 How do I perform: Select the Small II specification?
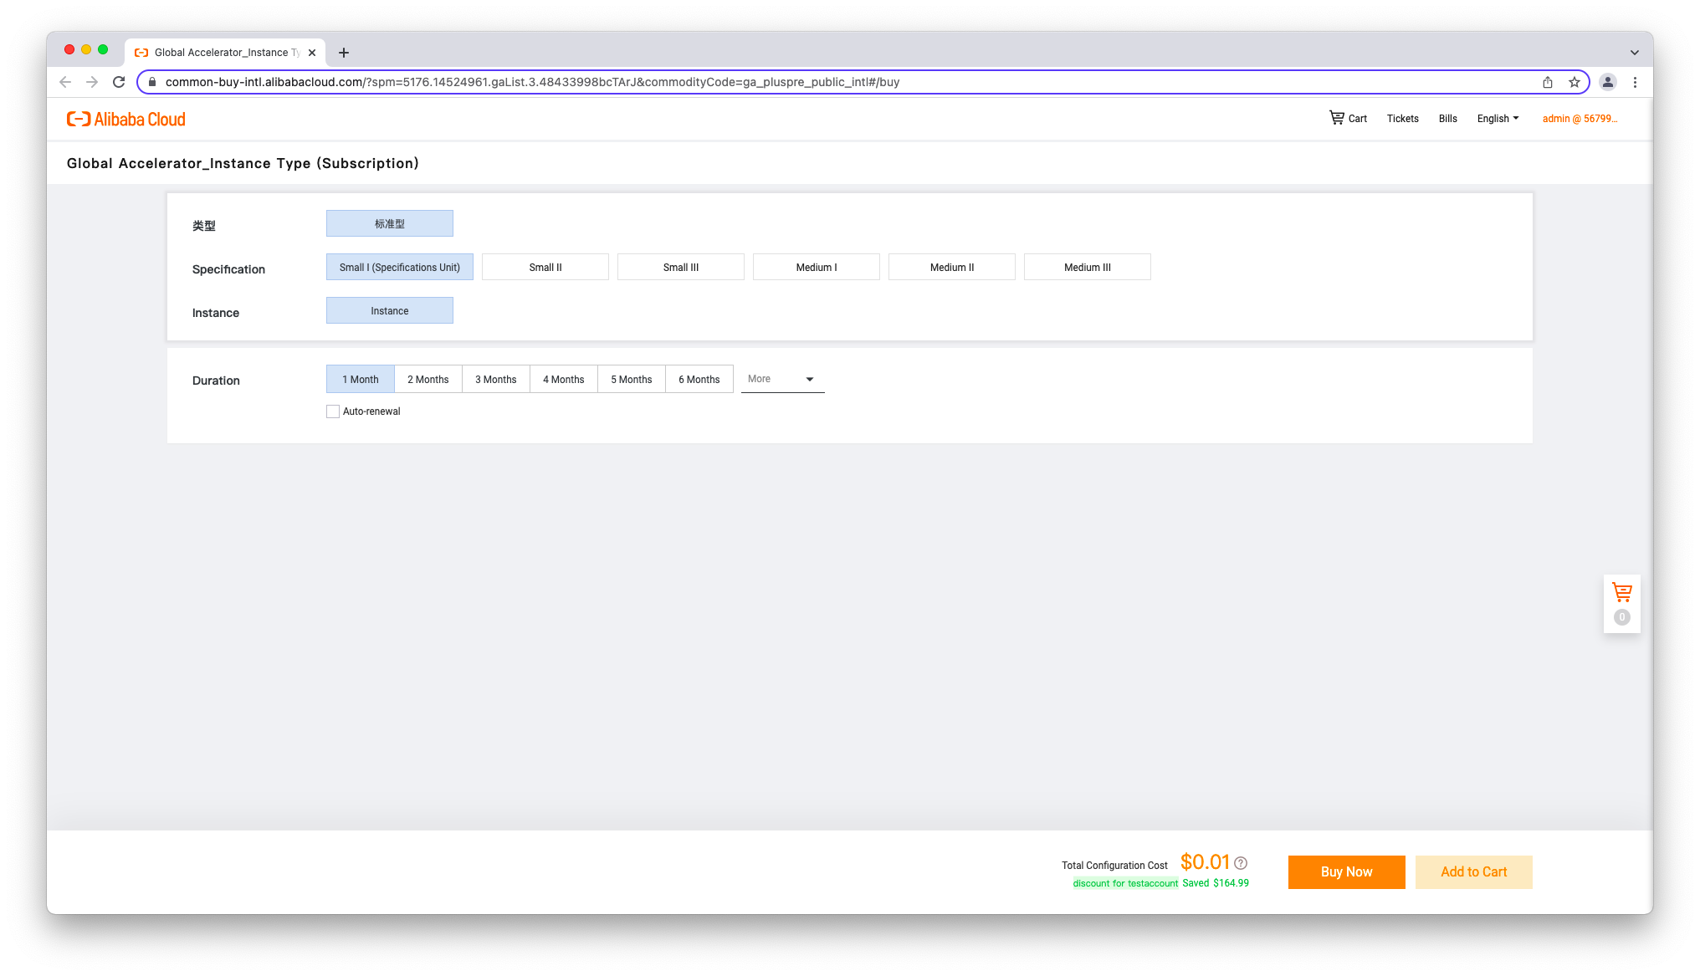point(545,268)
